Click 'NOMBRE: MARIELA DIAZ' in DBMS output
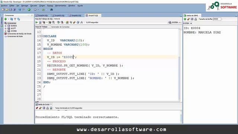The height and width of the screenshot is (134, 238). pos(202,32)
